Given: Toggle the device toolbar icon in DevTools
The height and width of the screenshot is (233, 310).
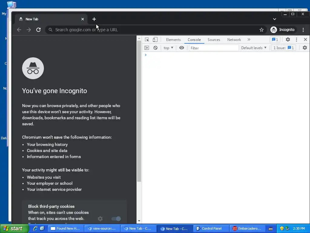Looking at the screenshot, I should pos(155,40).
